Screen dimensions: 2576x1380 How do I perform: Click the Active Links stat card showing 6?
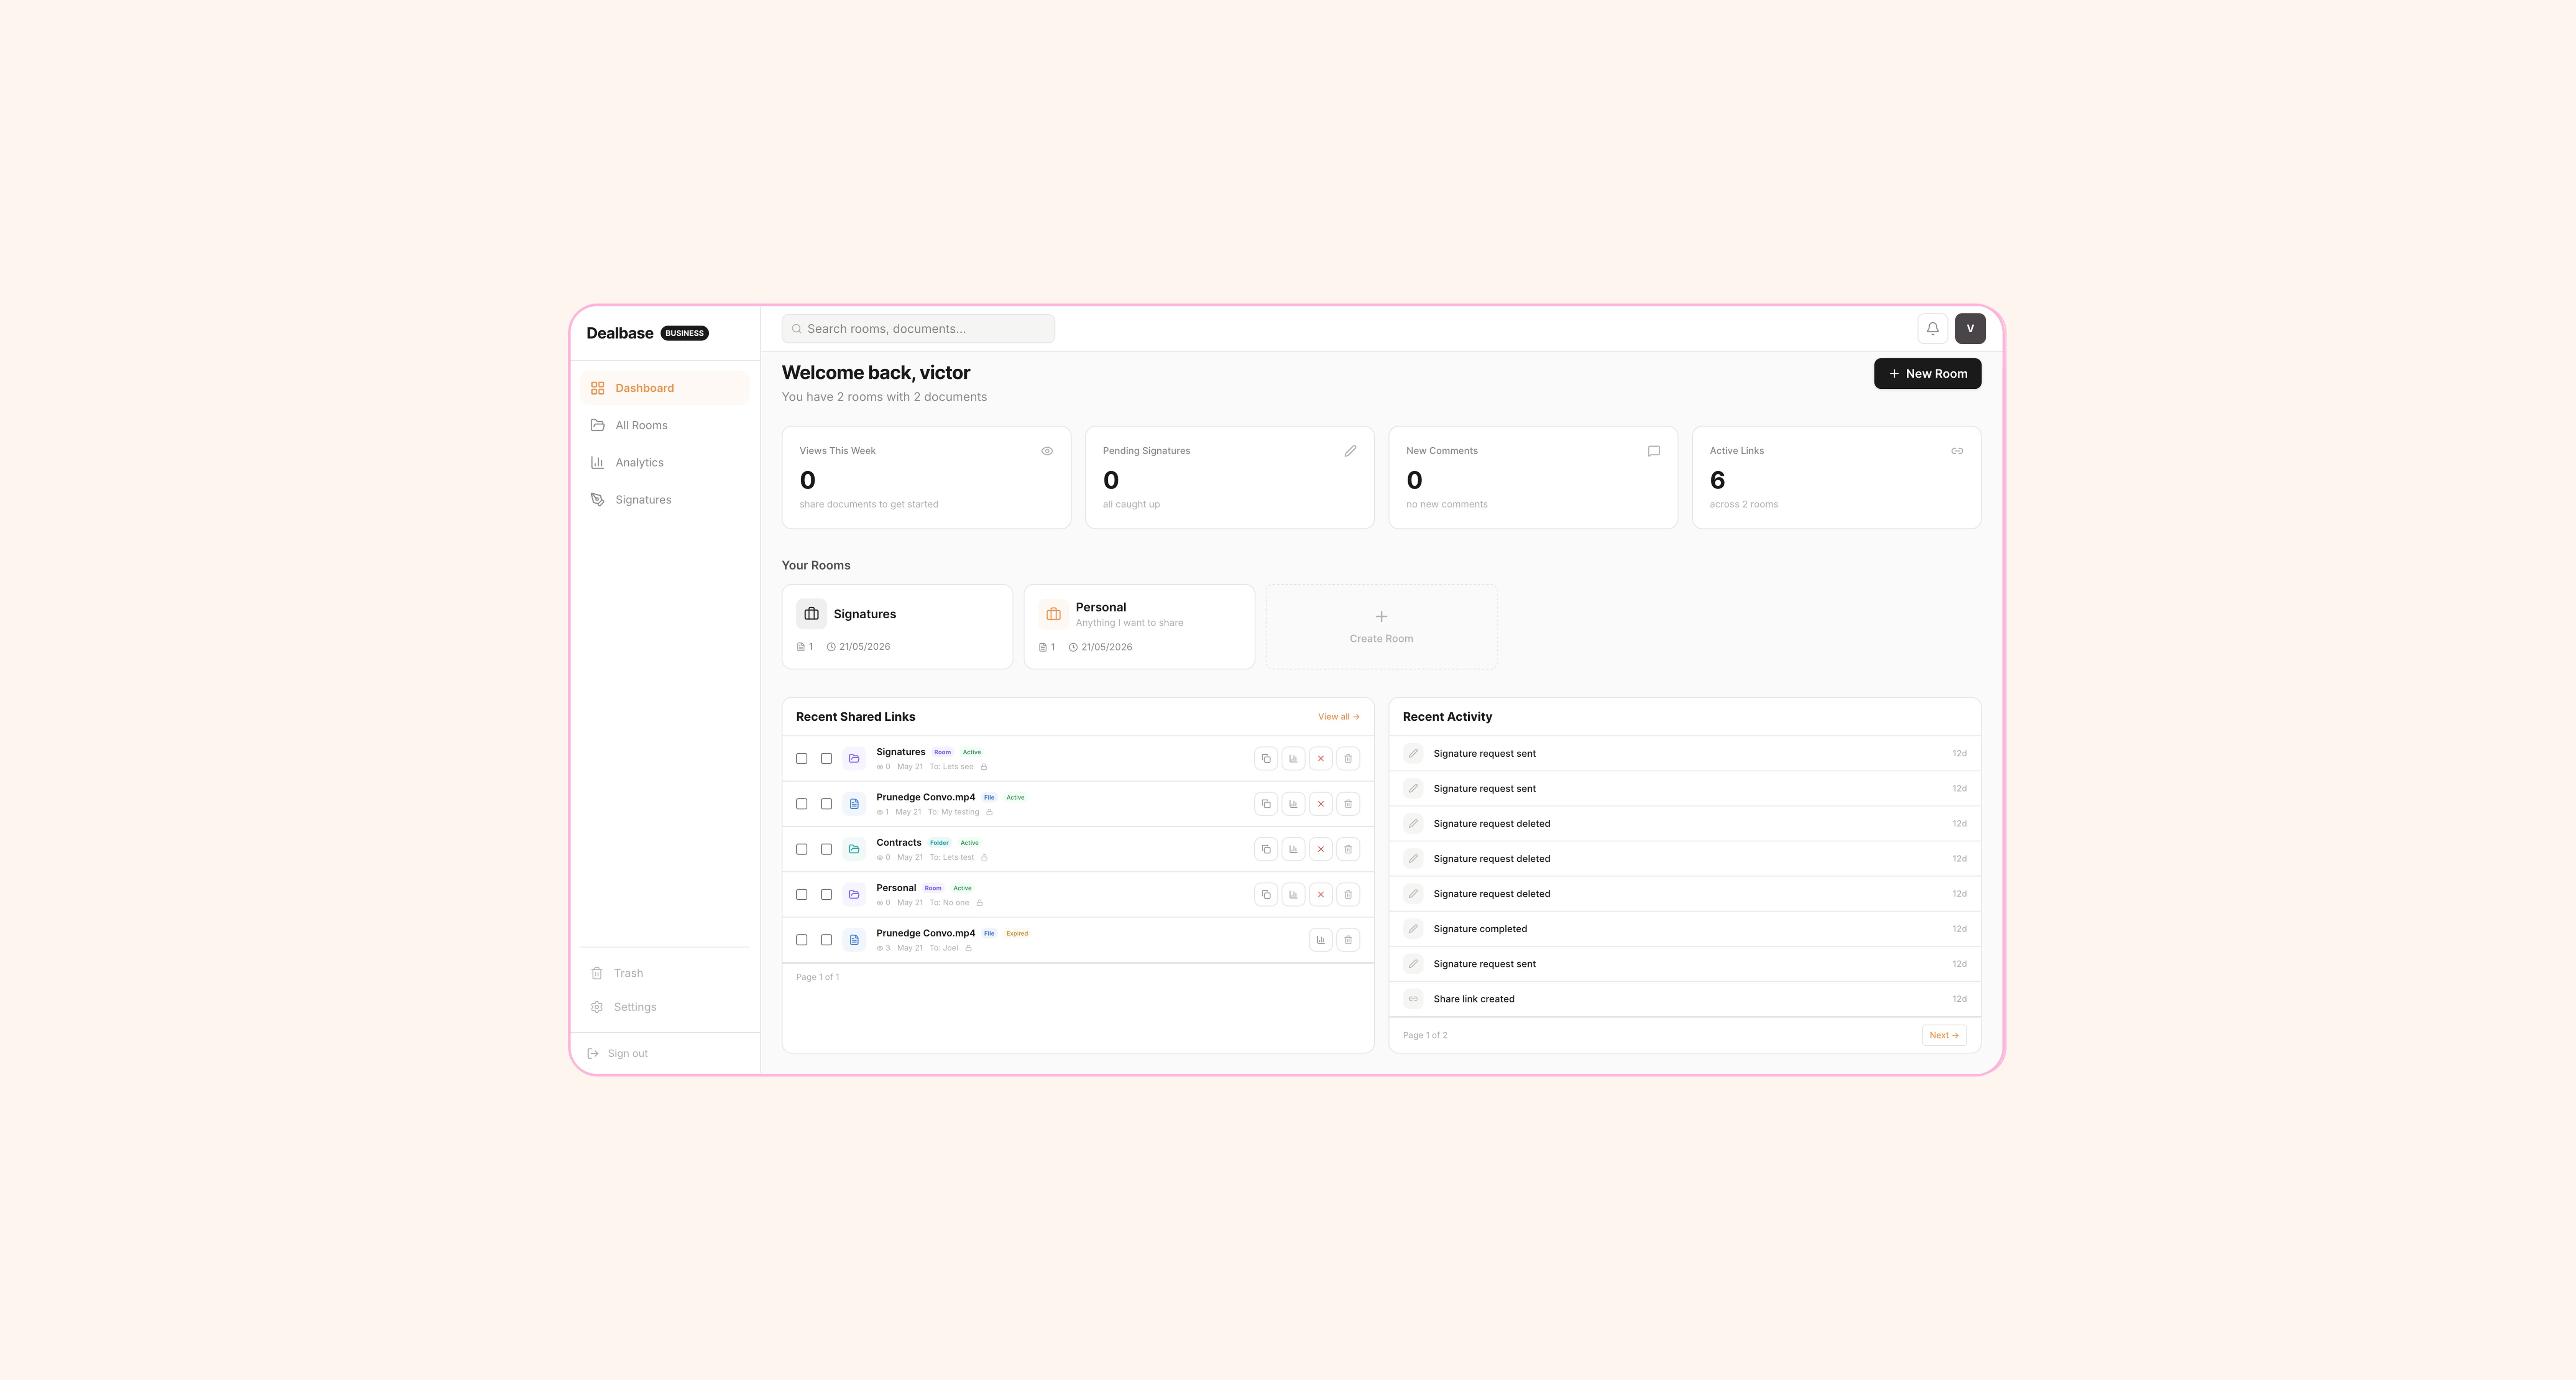click(1836, 478)
